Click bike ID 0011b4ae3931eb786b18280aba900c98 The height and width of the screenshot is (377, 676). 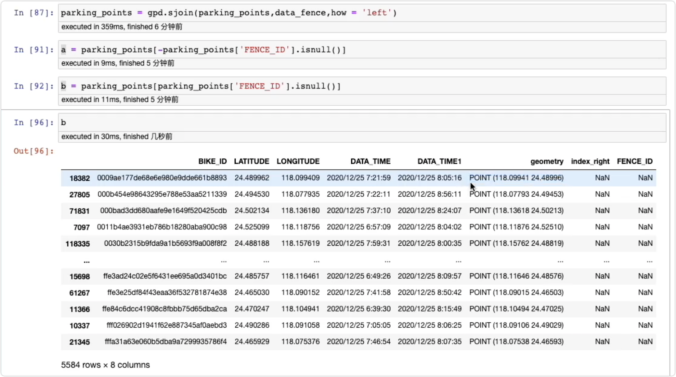pyautogui.click(x=162, y=227)
